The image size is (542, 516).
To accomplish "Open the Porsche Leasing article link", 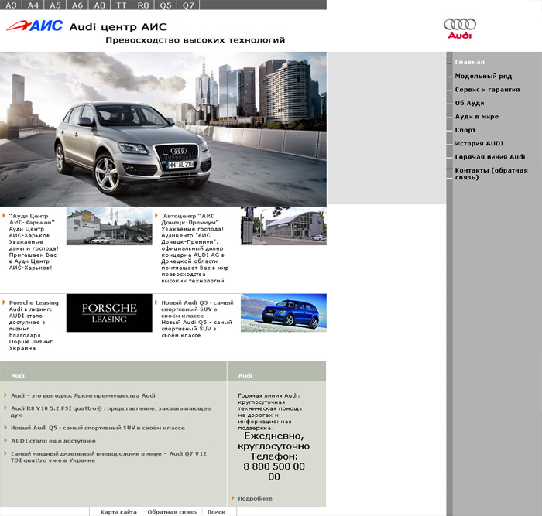I will pyautogui.click(x=33, y=302).
